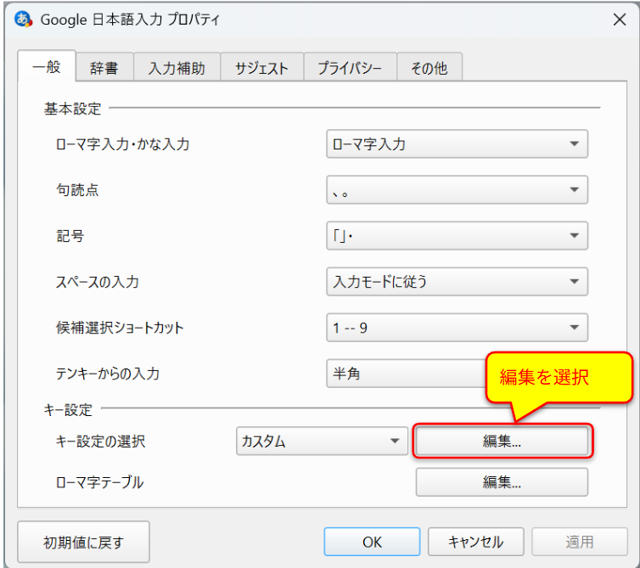The image size is (640, 568).
Task: Click the 候補選択ショートカット label
Action: [x=120, y=328]
